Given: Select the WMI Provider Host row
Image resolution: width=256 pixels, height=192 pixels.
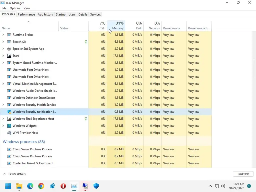Looking at the screenshot, I should tap(106, 133).
